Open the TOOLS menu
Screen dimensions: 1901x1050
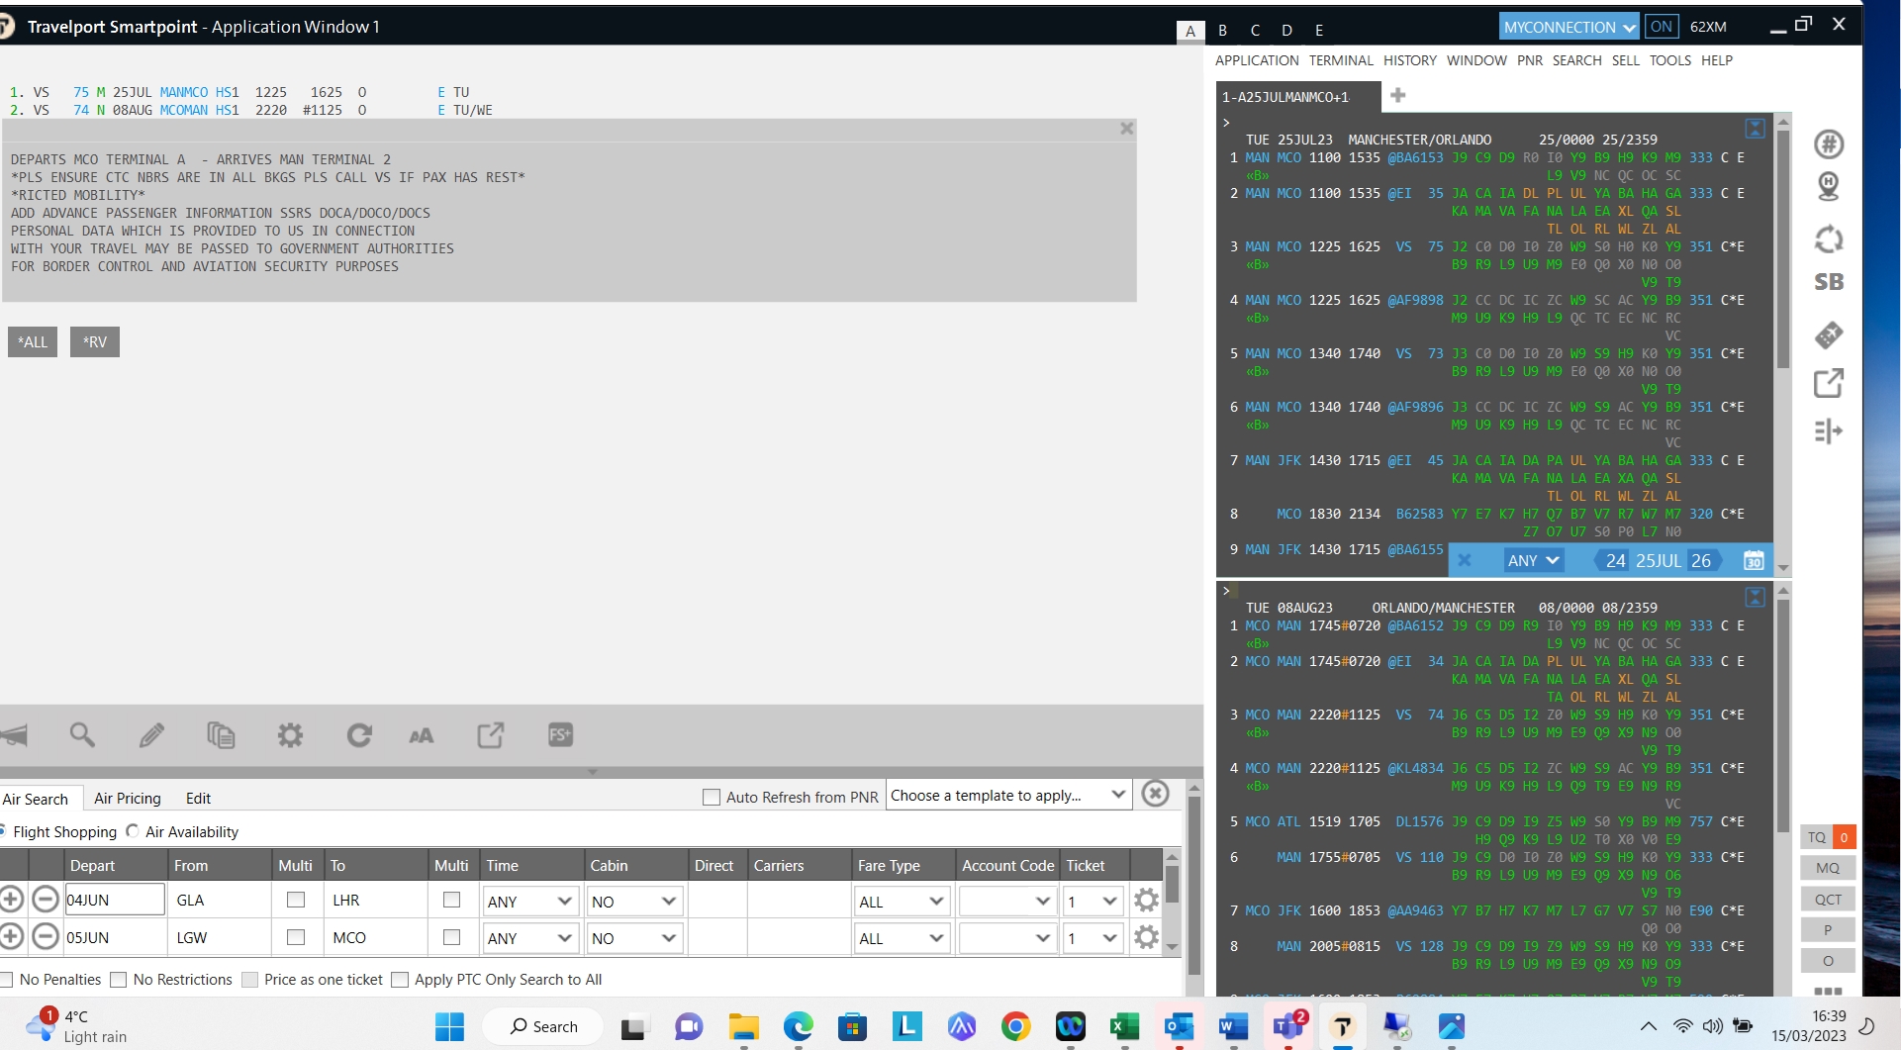(x=1670, y=60)
